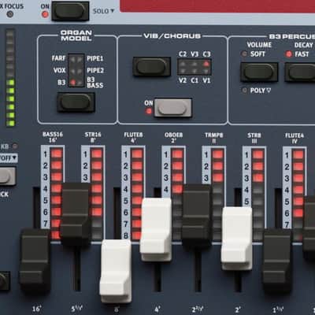Click the OFF label with down arrow

(x=9, y=158)
